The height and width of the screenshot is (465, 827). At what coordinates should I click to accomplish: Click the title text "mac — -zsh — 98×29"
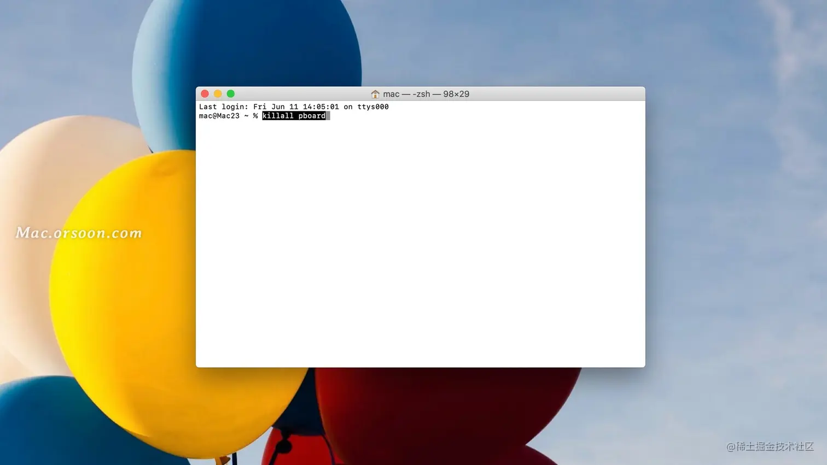click(426, 94)
